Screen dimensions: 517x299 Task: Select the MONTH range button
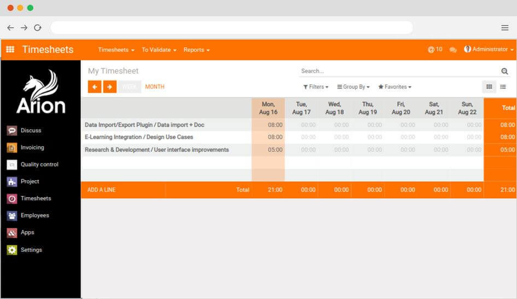(155, 87)
